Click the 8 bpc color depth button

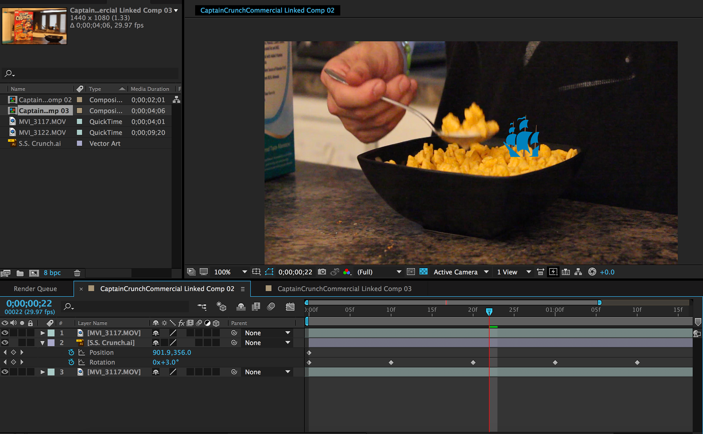click(52, 273)
